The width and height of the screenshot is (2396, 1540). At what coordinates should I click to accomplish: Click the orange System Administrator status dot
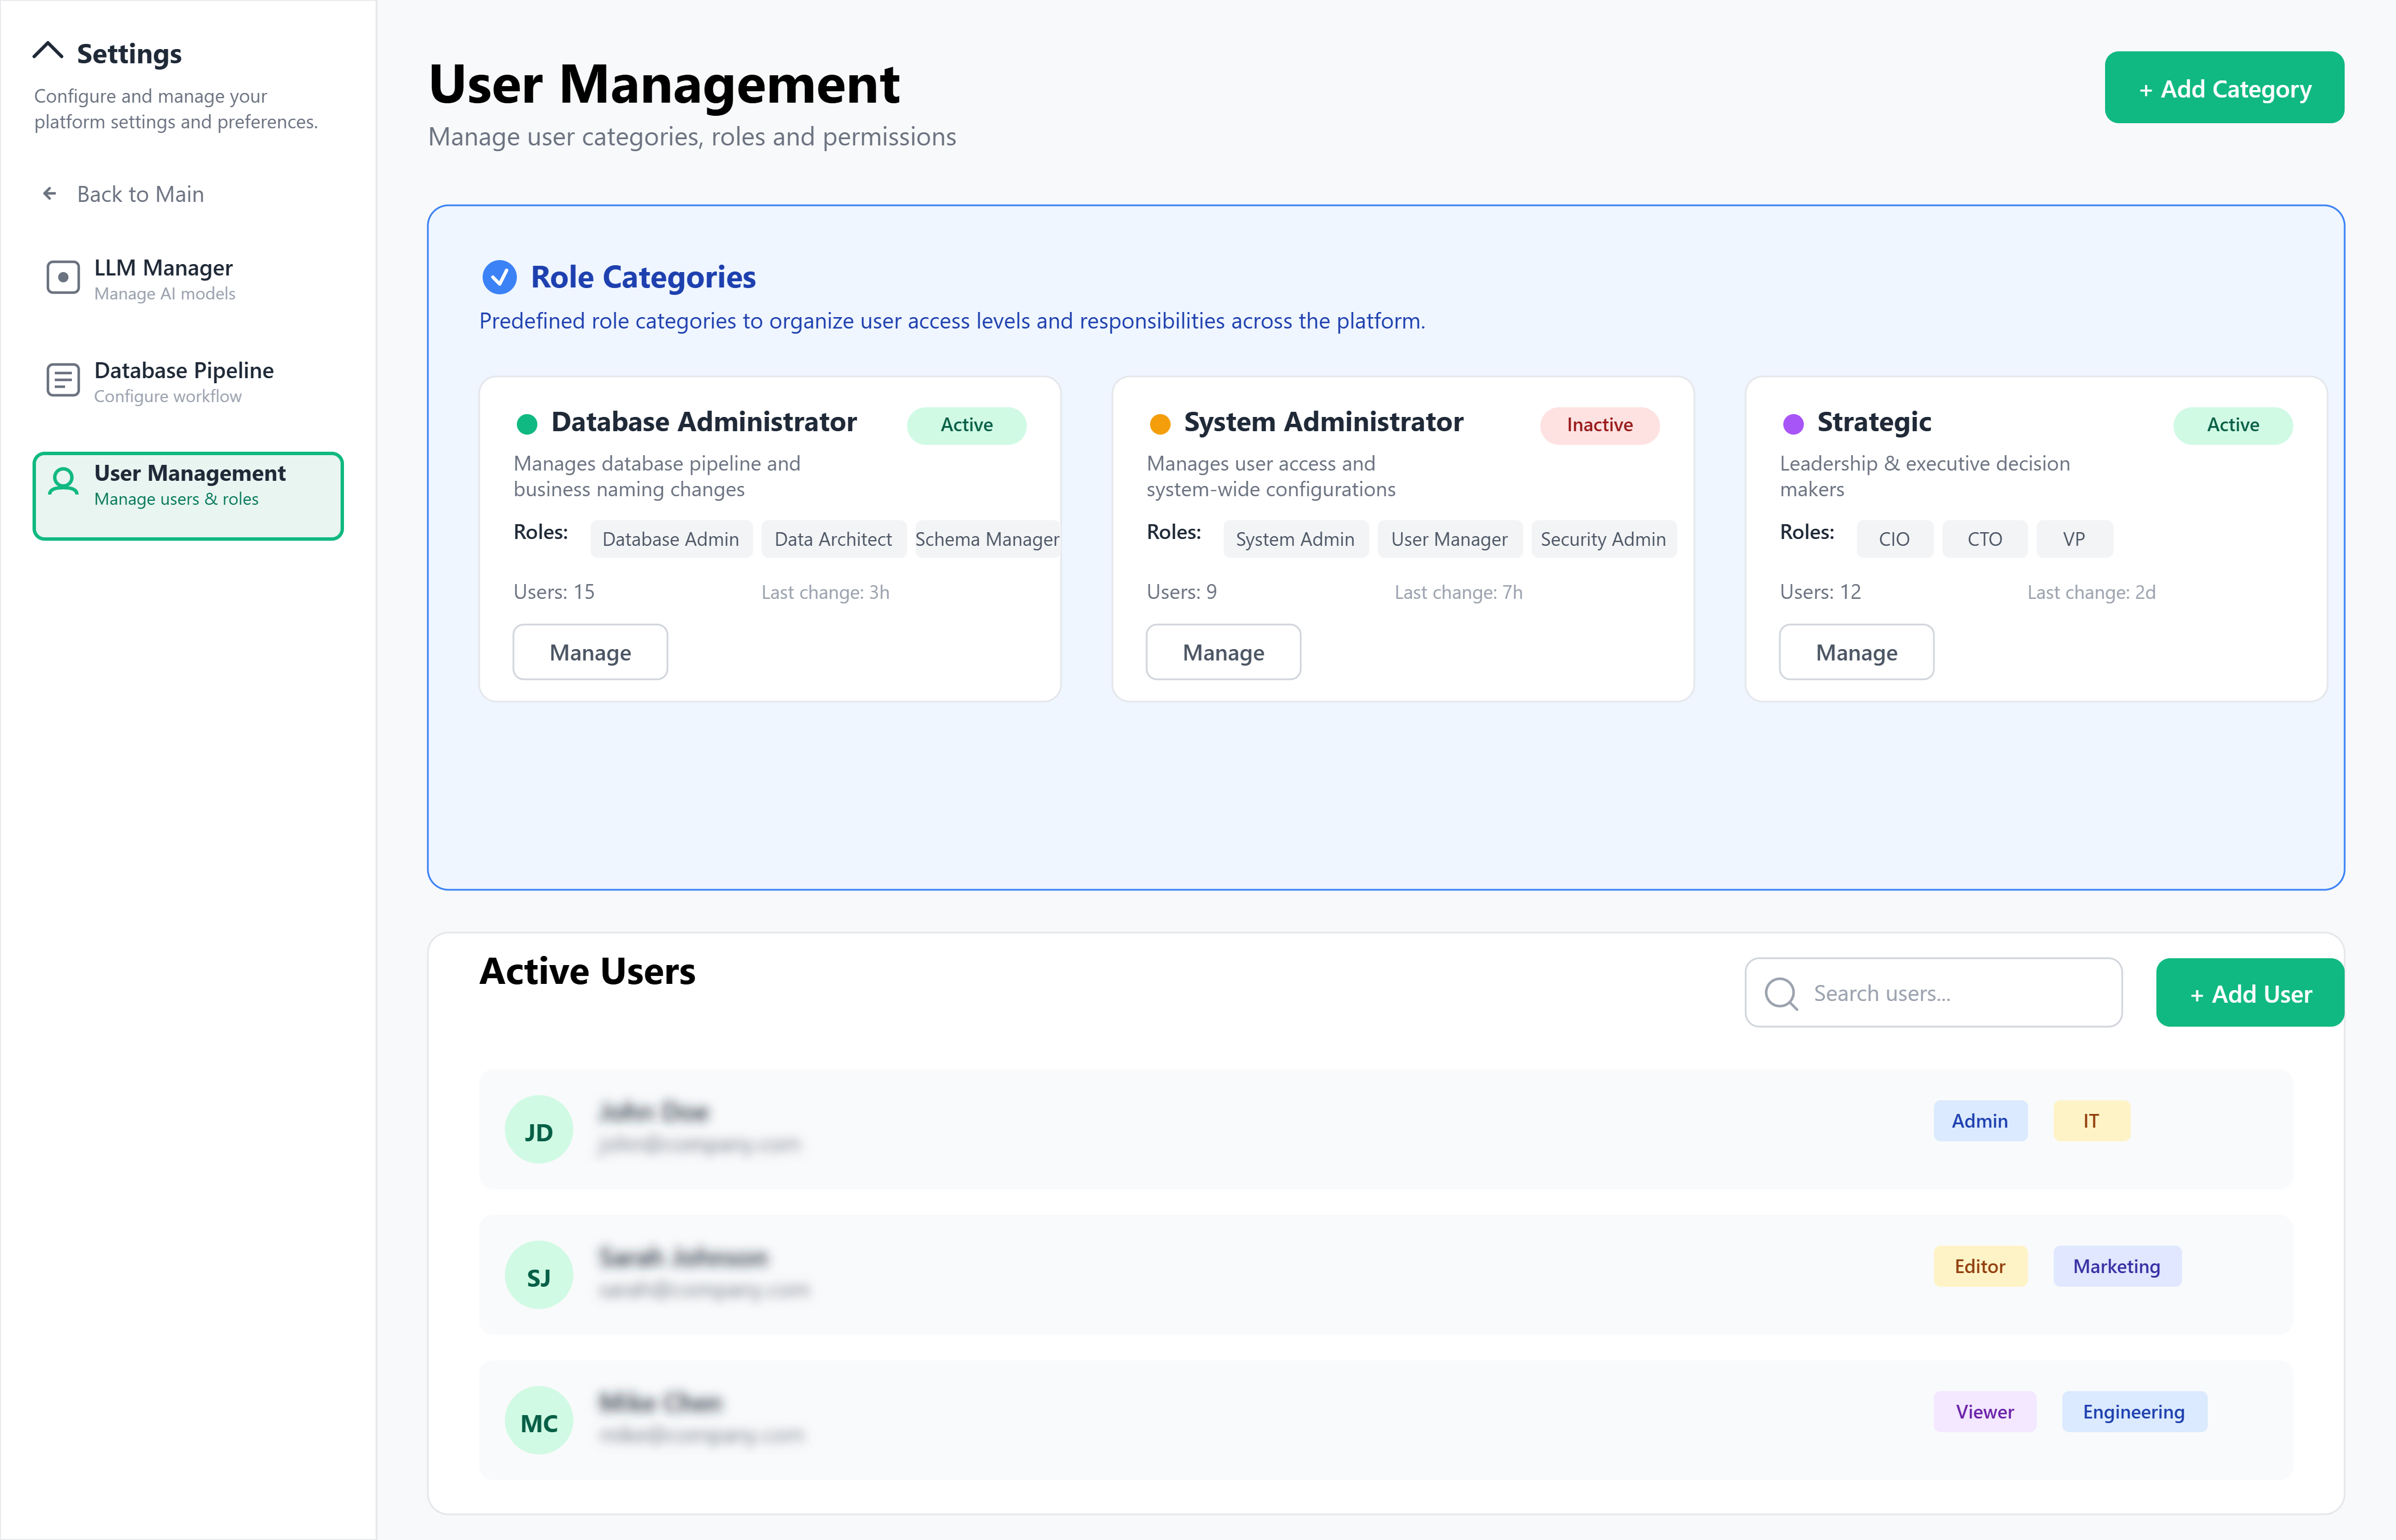point(1160,424)
